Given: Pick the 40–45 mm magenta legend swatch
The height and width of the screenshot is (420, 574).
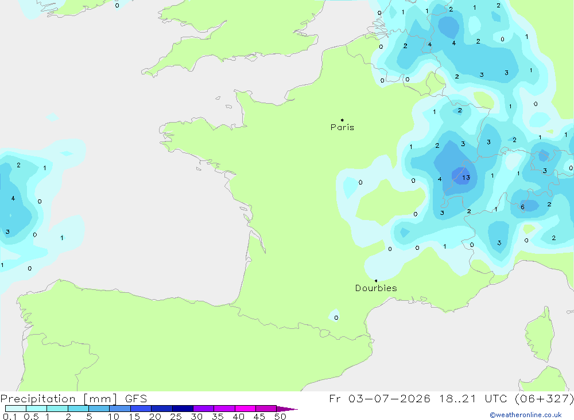Looking at the screenshot, I should point(245,409).
